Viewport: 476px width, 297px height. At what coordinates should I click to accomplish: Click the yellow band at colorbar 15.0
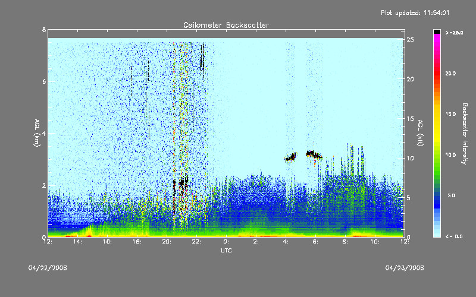coord(437,114)
